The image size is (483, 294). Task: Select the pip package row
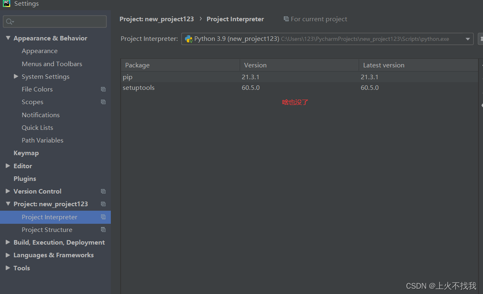click(x=299, y=77)
